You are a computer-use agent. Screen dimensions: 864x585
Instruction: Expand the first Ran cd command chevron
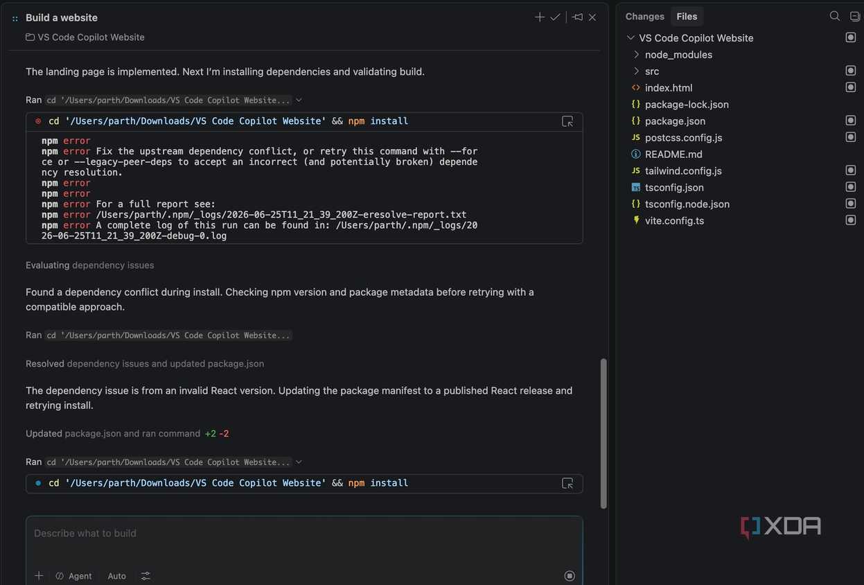pyautogui.click(x=299, y=101)
